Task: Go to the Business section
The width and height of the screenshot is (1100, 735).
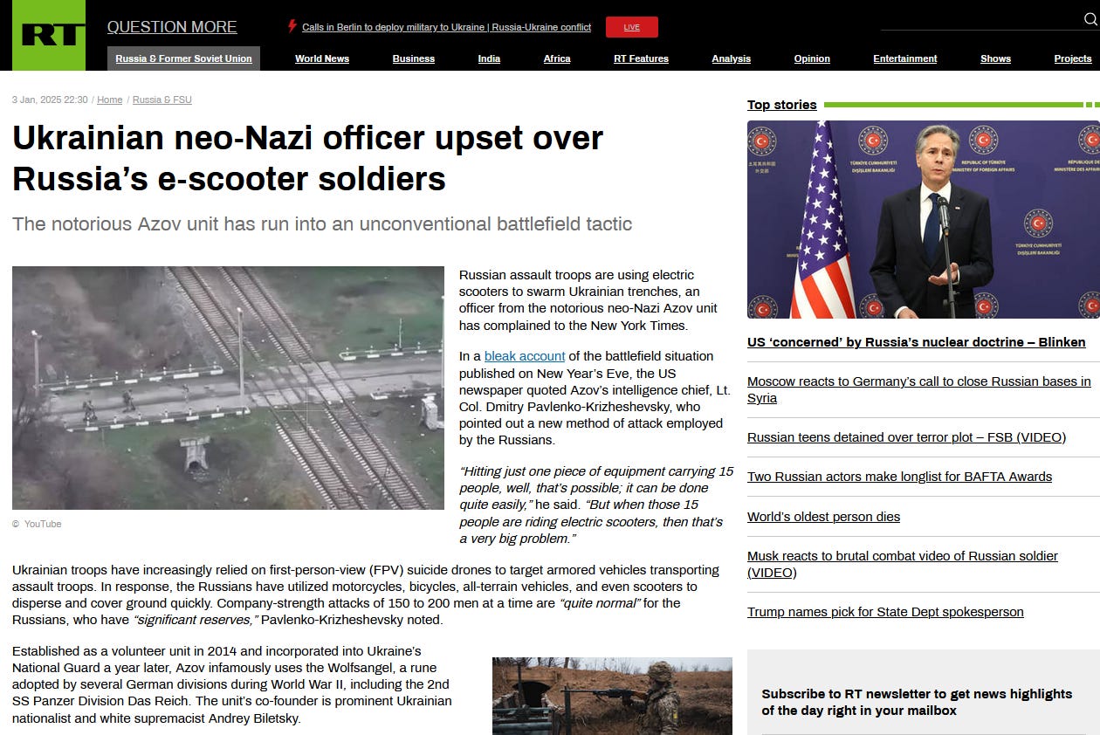Action: point(414,58)
